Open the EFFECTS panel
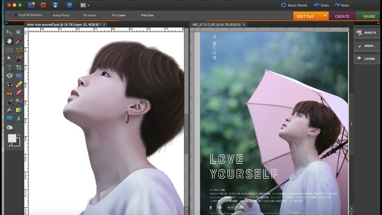The height and width of the screenshot is (215, 382). (x=367, y=33)
